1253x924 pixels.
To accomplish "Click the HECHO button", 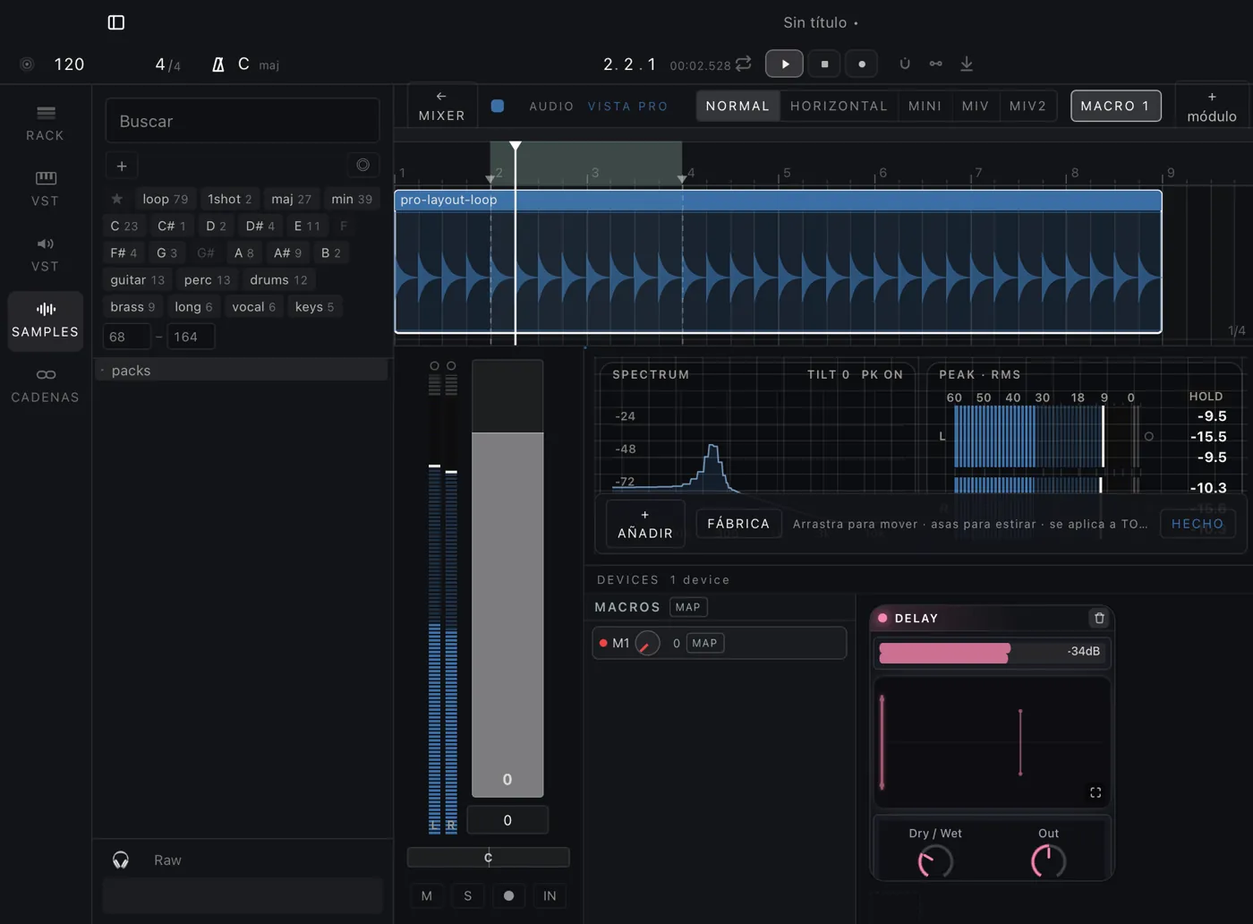I will tap(1198, 524).
